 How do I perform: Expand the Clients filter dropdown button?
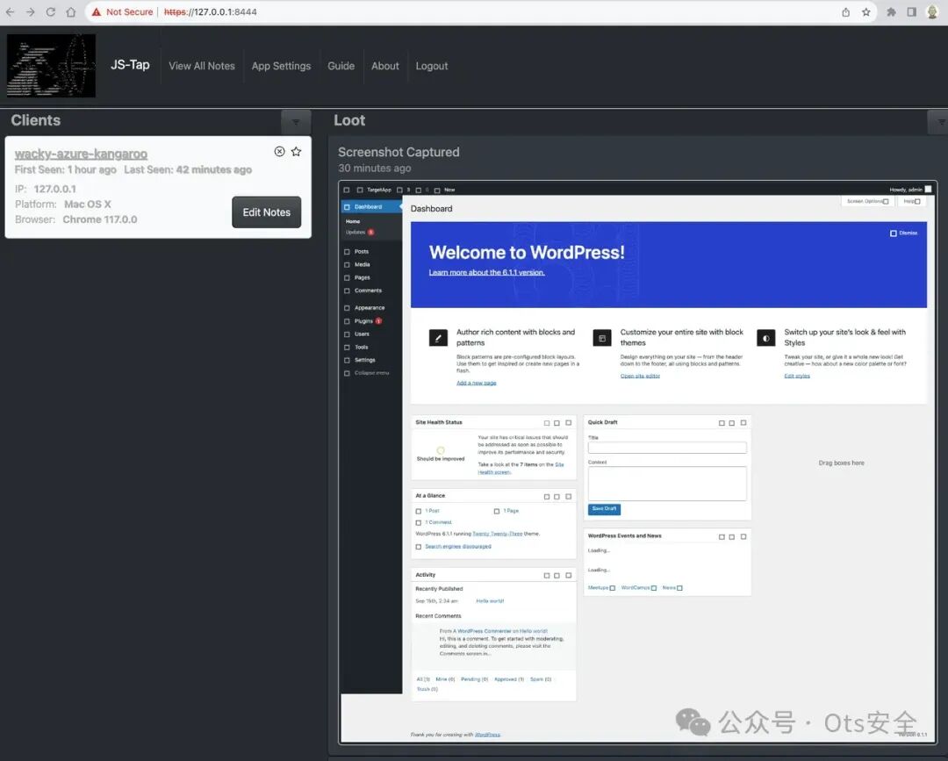point(296,122)
